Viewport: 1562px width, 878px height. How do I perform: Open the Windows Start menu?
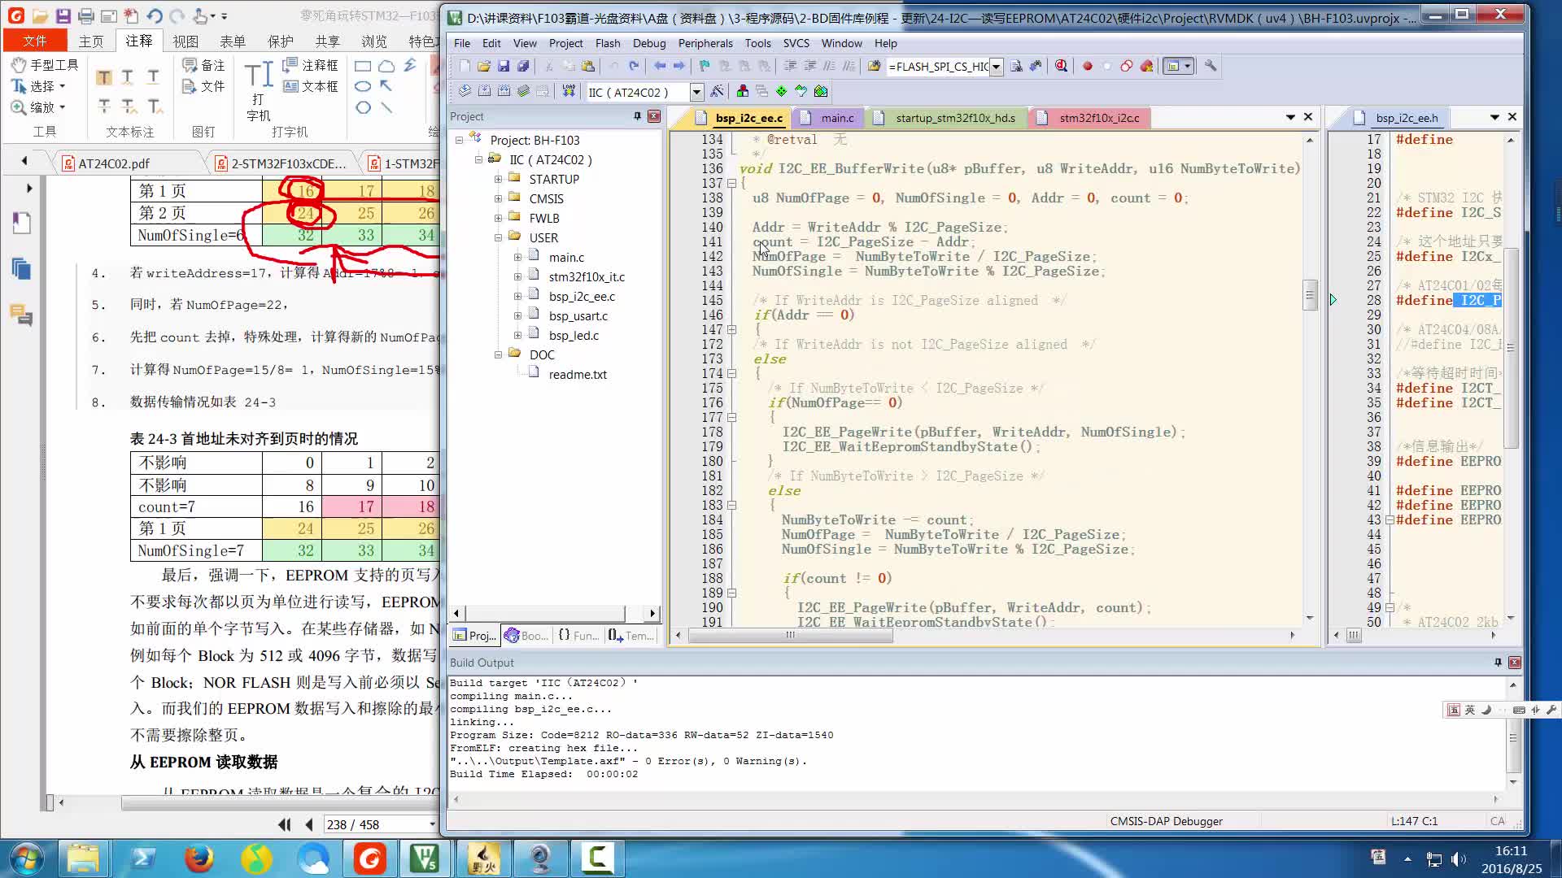coord(26,858)
